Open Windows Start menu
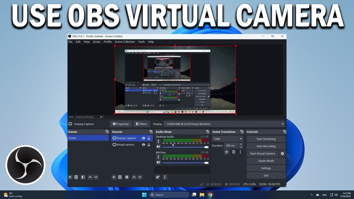The image size is (354, 199). pyautogui.click(x=144, y=195)
